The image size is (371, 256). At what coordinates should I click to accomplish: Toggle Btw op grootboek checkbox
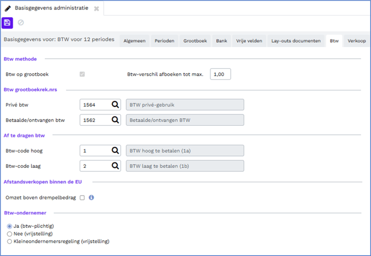(x=83, y=74)
